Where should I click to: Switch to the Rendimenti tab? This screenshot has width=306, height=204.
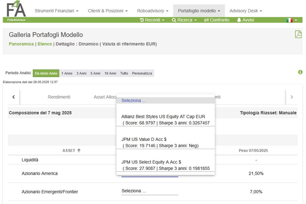click(x=59, y=97)
